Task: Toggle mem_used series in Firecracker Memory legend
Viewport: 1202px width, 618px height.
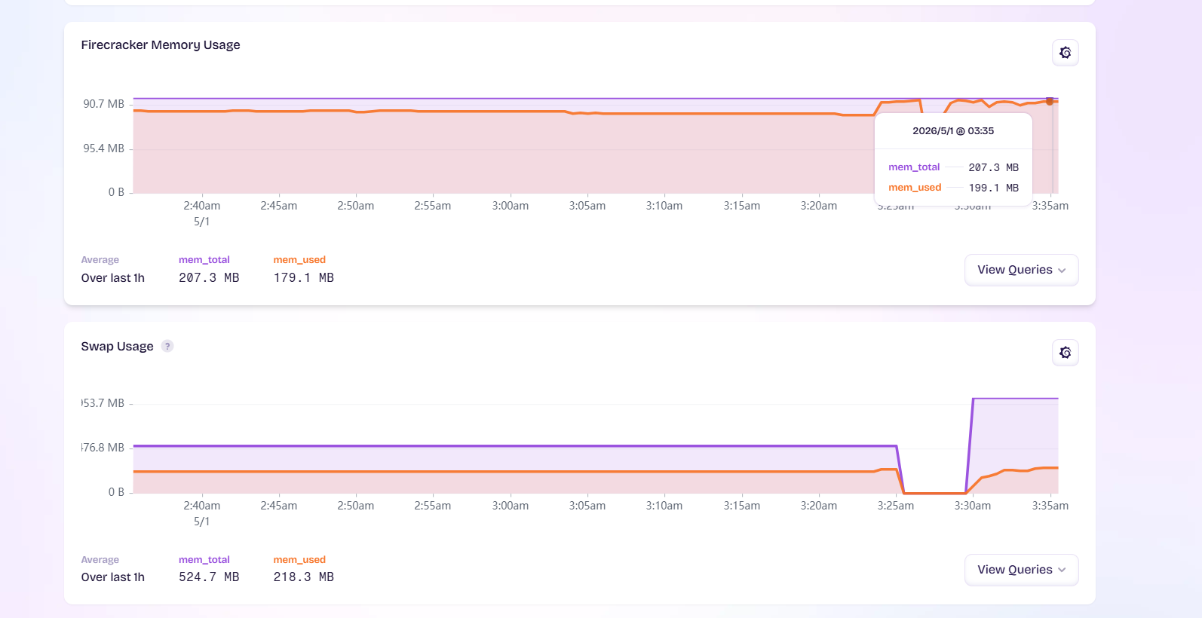Action: [299, 260]
